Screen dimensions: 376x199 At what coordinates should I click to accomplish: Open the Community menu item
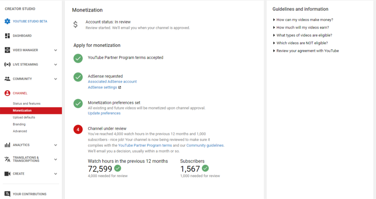[x=22, y=79]
